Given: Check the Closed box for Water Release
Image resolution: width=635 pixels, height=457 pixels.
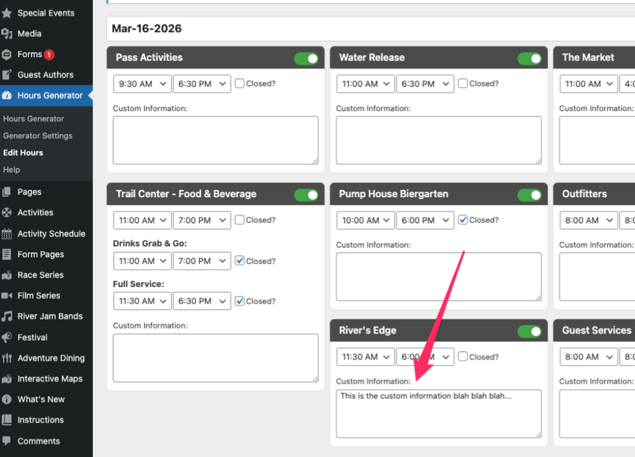Looking at the screenshot, I should [463, 84].
